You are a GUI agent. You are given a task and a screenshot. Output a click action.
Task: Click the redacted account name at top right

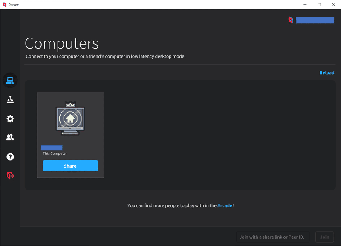click(x=315, y=20)
